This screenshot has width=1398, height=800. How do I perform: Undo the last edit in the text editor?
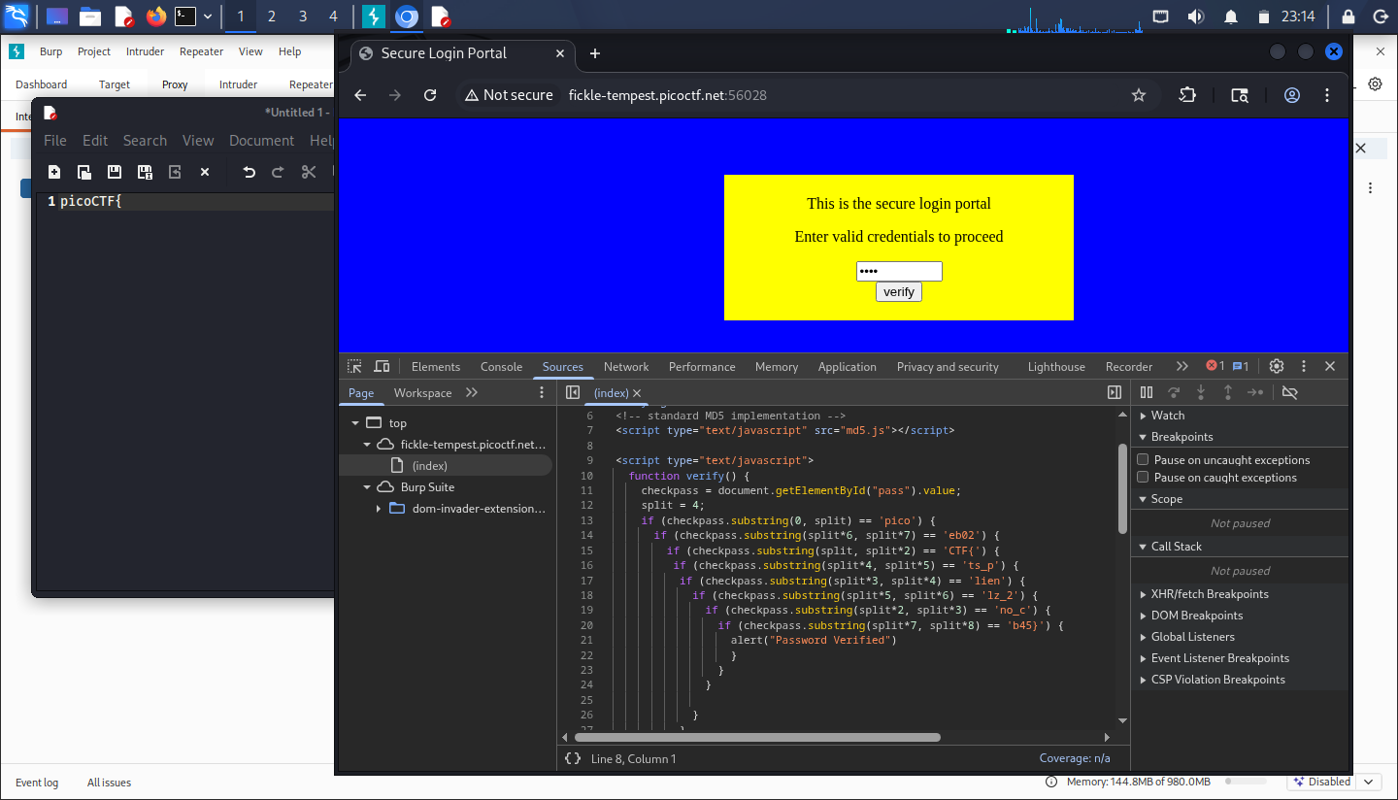pos(249,172)
